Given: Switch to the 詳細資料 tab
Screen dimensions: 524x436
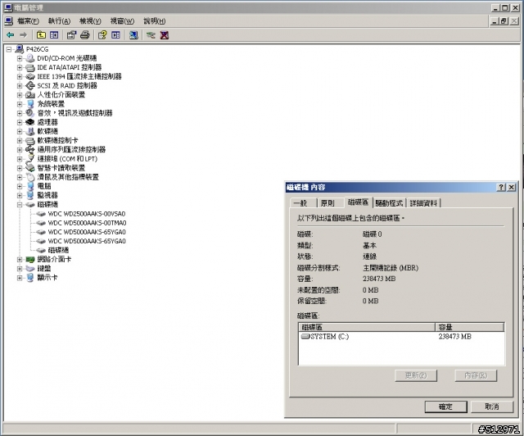Looking at the screenshot, I should click(424, 202).
